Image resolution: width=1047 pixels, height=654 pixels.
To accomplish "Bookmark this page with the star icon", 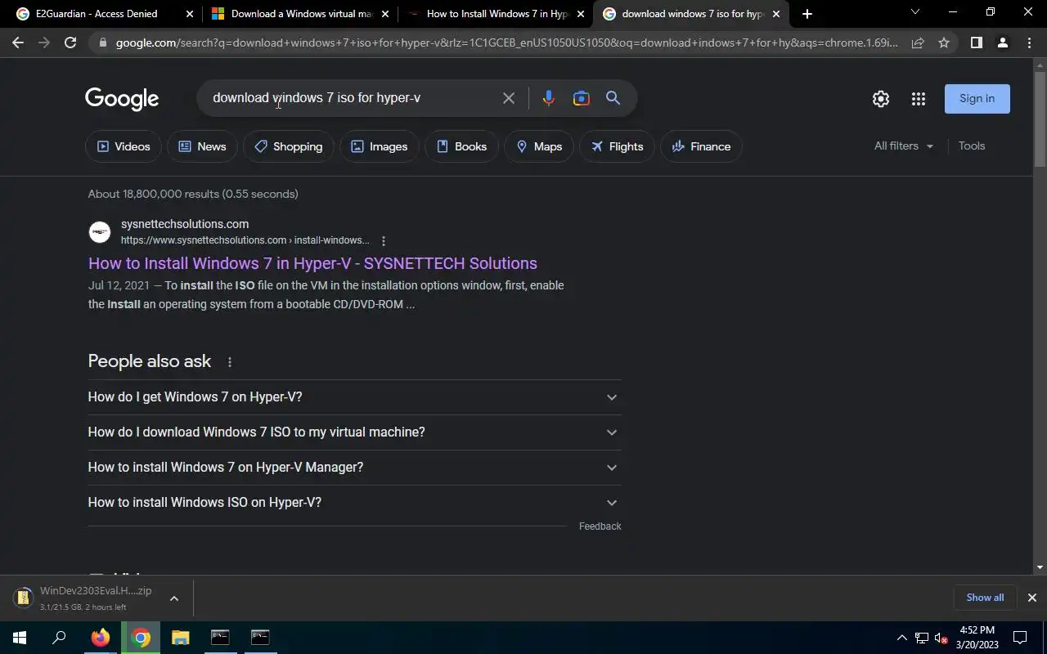I will click(944, 43).
